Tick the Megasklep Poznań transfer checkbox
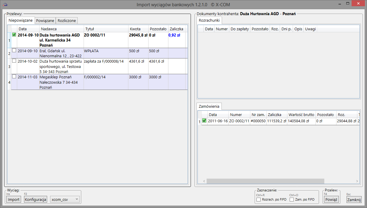 [14, 77]
